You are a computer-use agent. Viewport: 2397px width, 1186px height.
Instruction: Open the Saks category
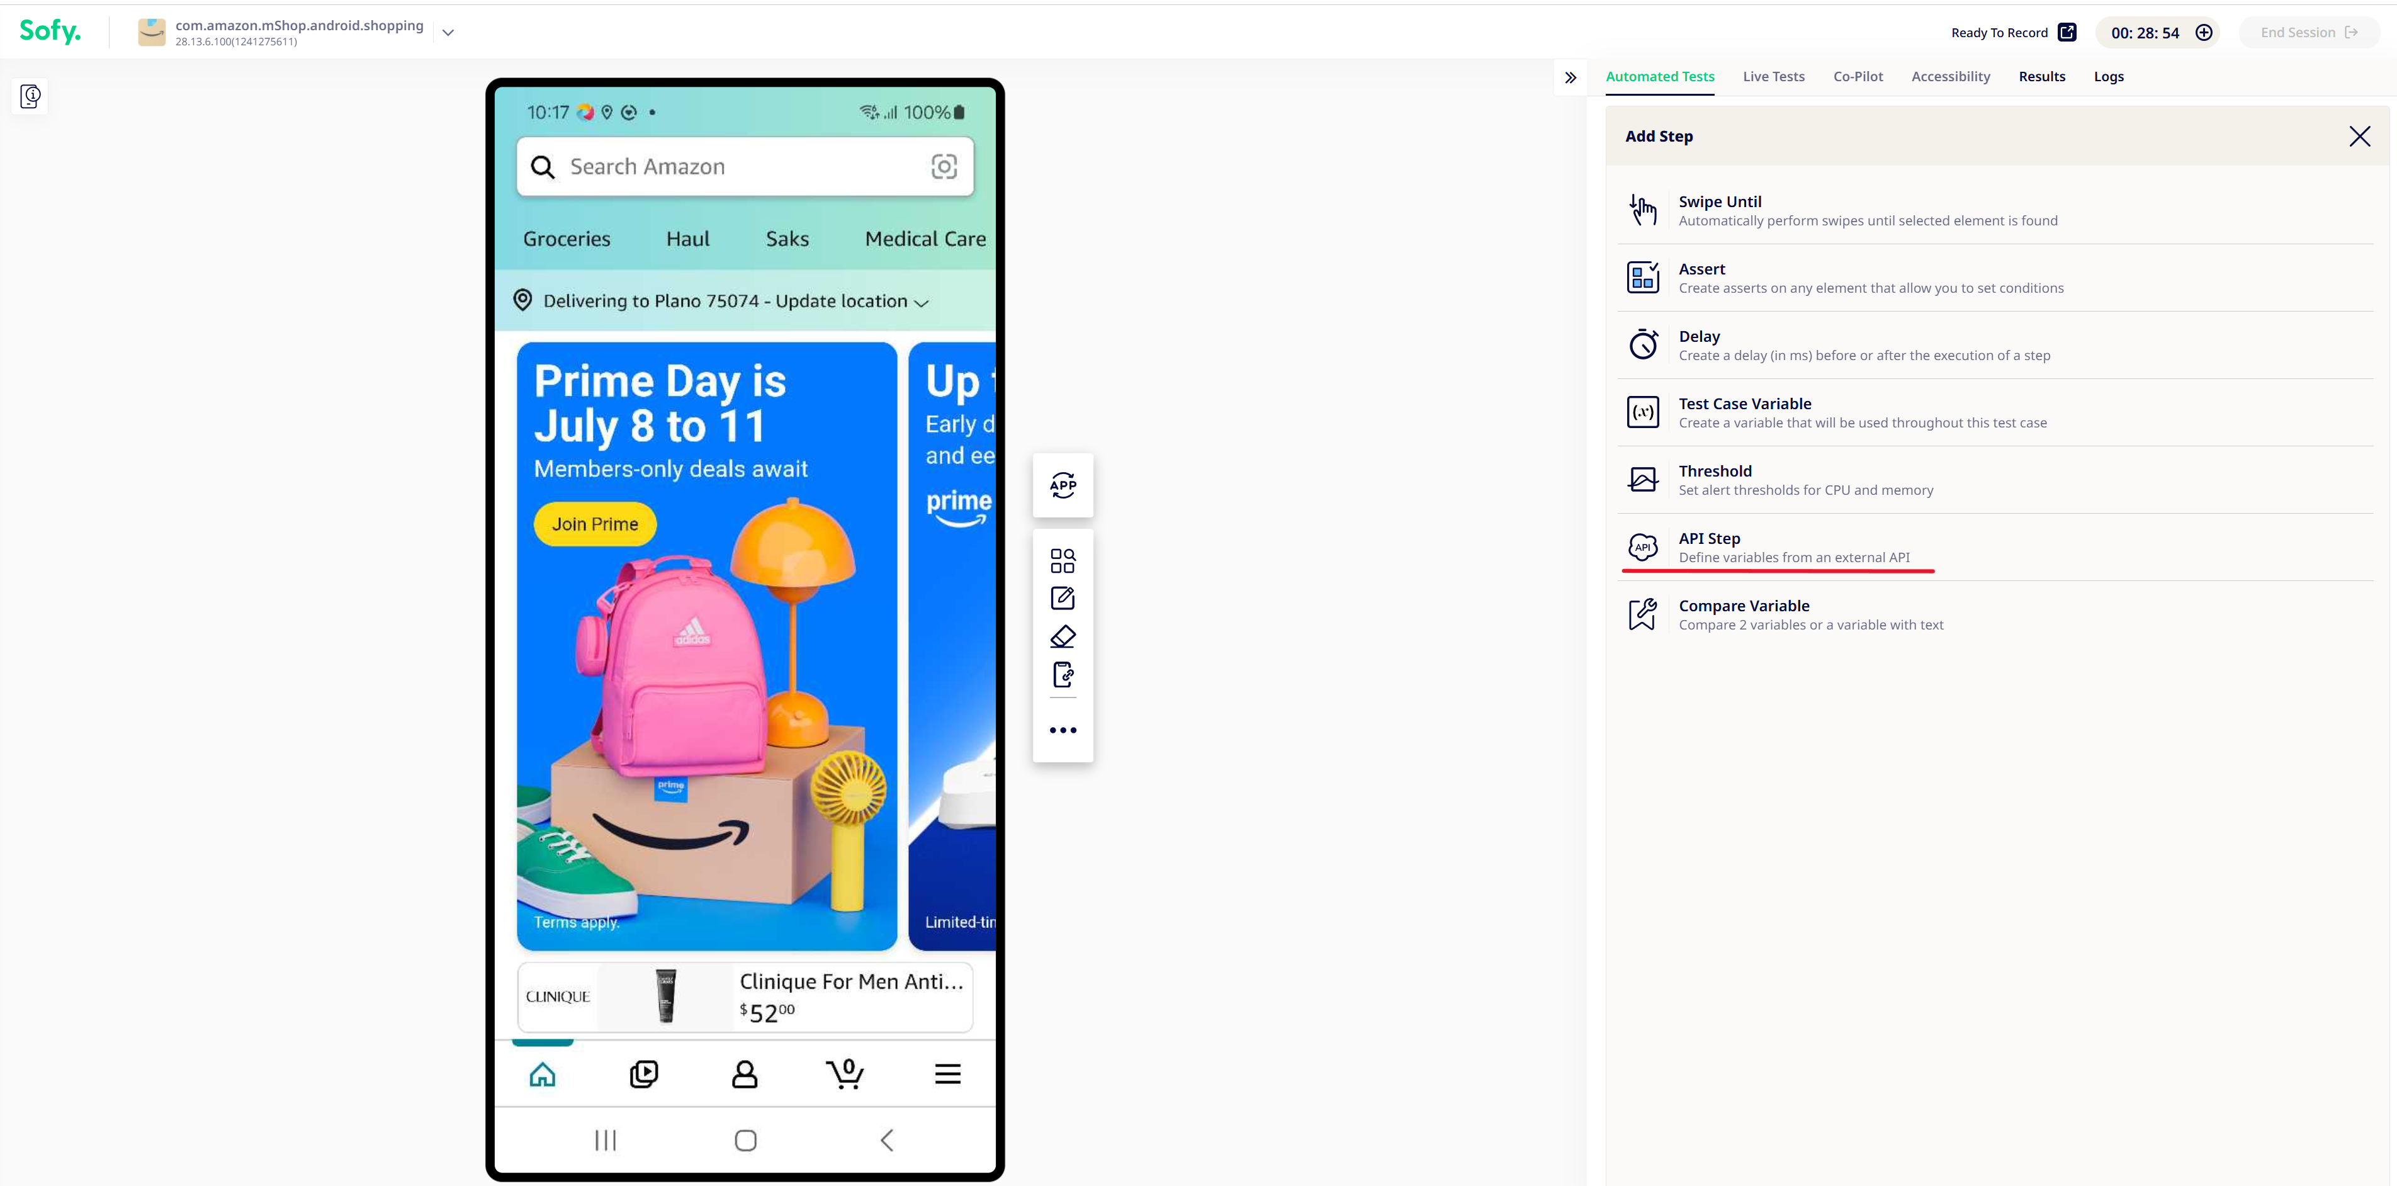click(787, 239)
